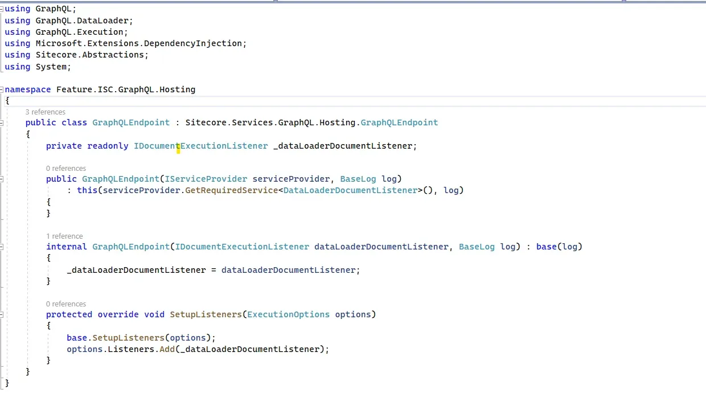The height and width of the screenshot is (397, 706).
Task: Click '_dataLoaderDocumentListener' in the field declaration
Action: [x=343, y=146]
